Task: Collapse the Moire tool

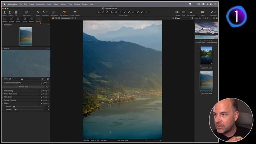Action: 3,103
